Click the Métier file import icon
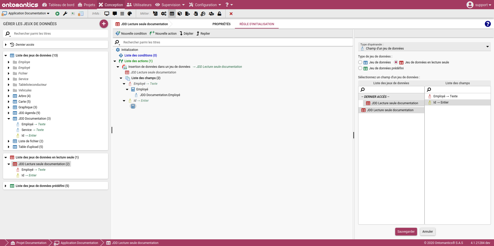Screen dimensions: 494x246 pos(196,14)
